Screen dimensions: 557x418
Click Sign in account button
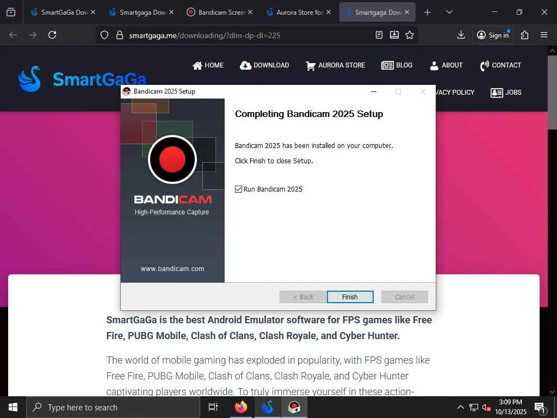point(493,35)
